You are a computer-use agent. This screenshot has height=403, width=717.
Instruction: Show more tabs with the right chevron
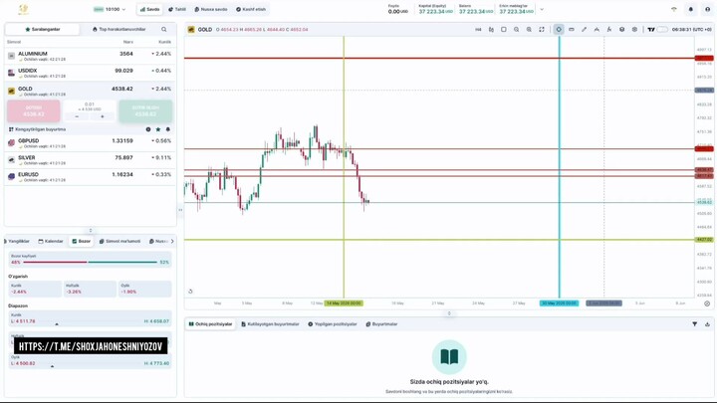pos(172,241)
